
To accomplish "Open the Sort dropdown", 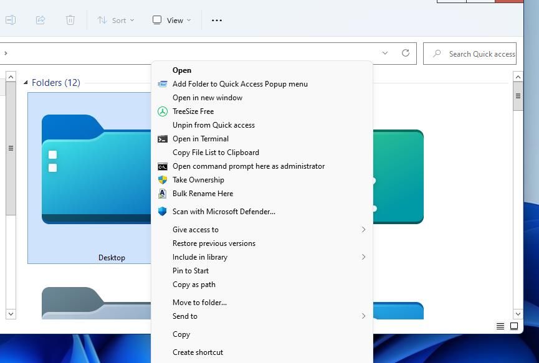I will pos(115,20).
